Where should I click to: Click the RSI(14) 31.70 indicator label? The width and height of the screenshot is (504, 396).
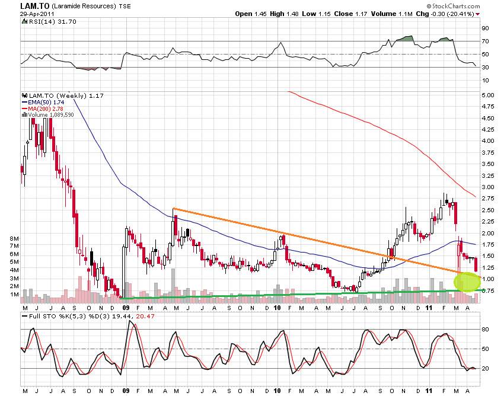pos(53,21)
